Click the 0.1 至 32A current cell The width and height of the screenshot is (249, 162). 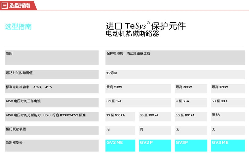(114, 101)
